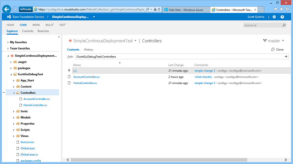Expand the Views folder
This screenshot has height=164, width=293.
coord(14,136)
